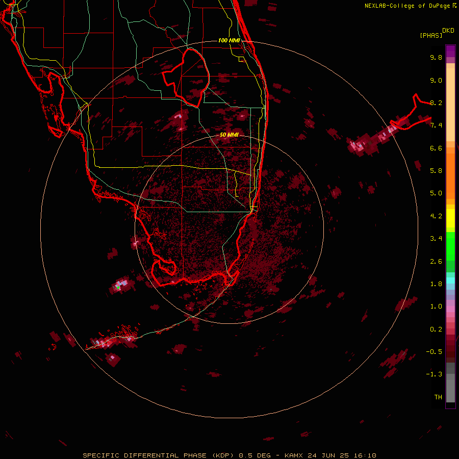Click the 2.6 scale value
Viewport: 459px width, 459px height.
436,262
